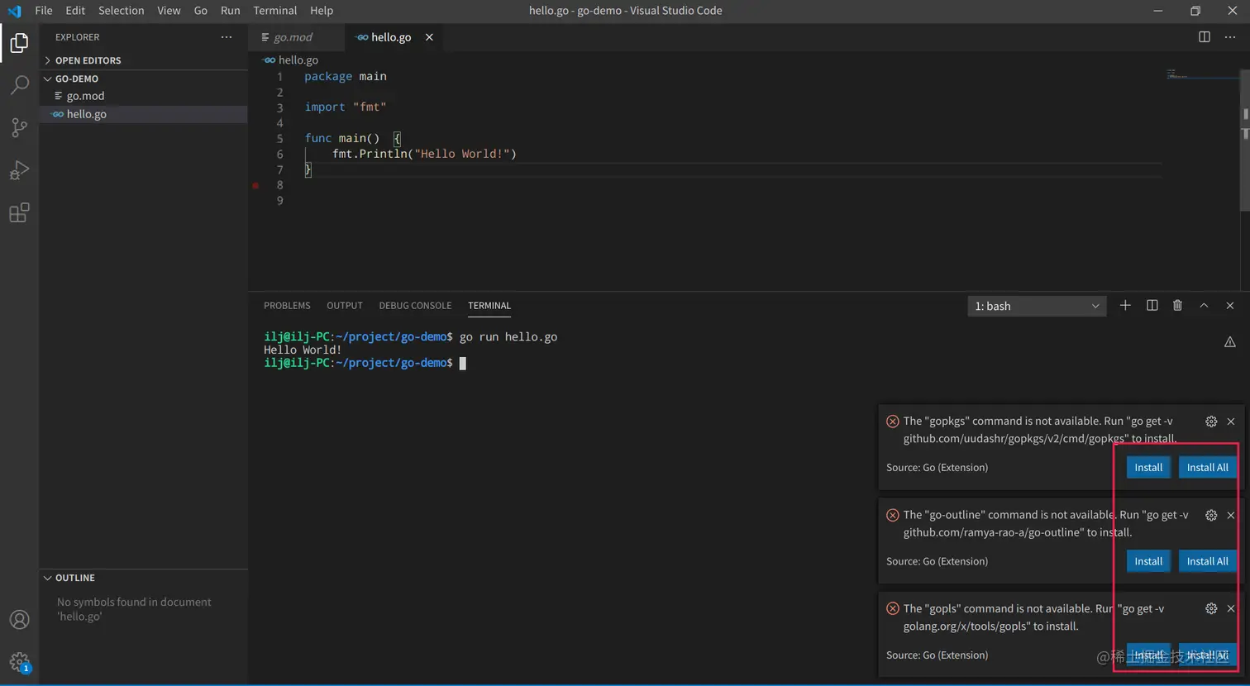Open the Help menu
Image resolution: width=1250 pixels, height=686 pixels.
pos(322,11)
